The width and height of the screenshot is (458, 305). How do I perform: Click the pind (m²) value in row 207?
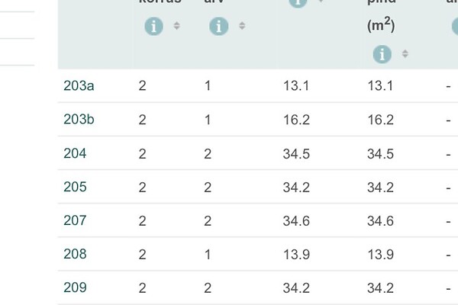(x=380, y=221)
